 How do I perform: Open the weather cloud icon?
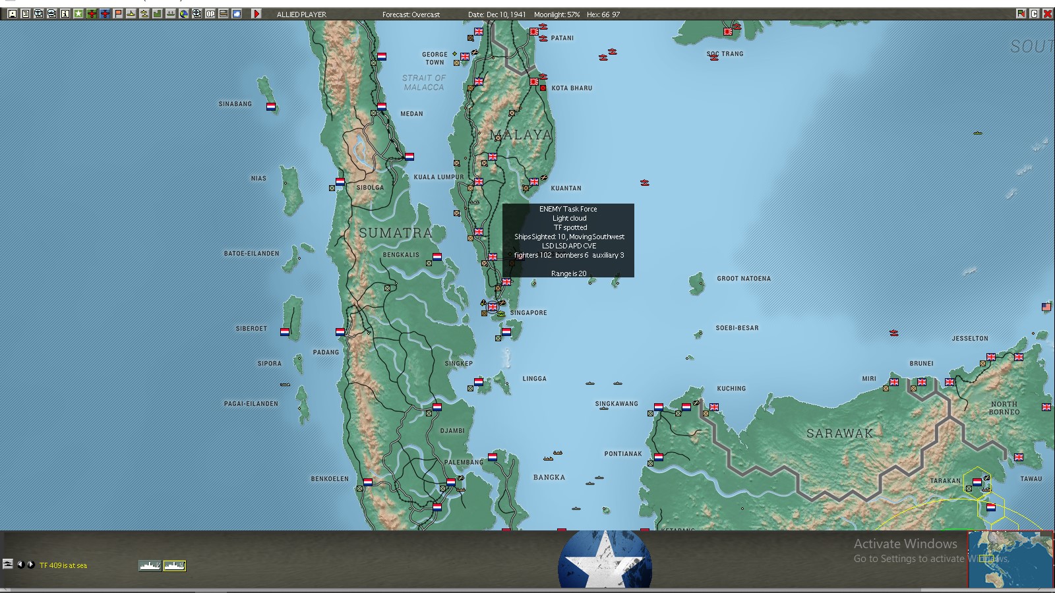(237, 14)
